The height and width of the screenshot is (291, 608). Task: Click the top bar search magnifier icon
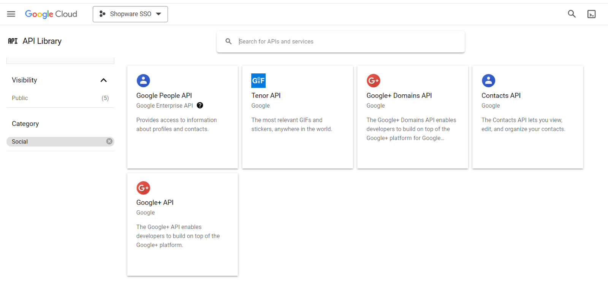(x=572, y=14)
